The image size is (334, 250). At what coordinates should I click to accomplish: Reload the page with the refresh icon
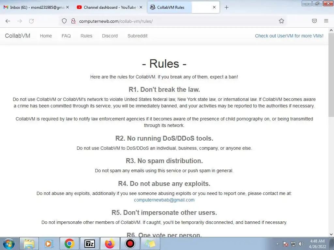tap(31, 21)
